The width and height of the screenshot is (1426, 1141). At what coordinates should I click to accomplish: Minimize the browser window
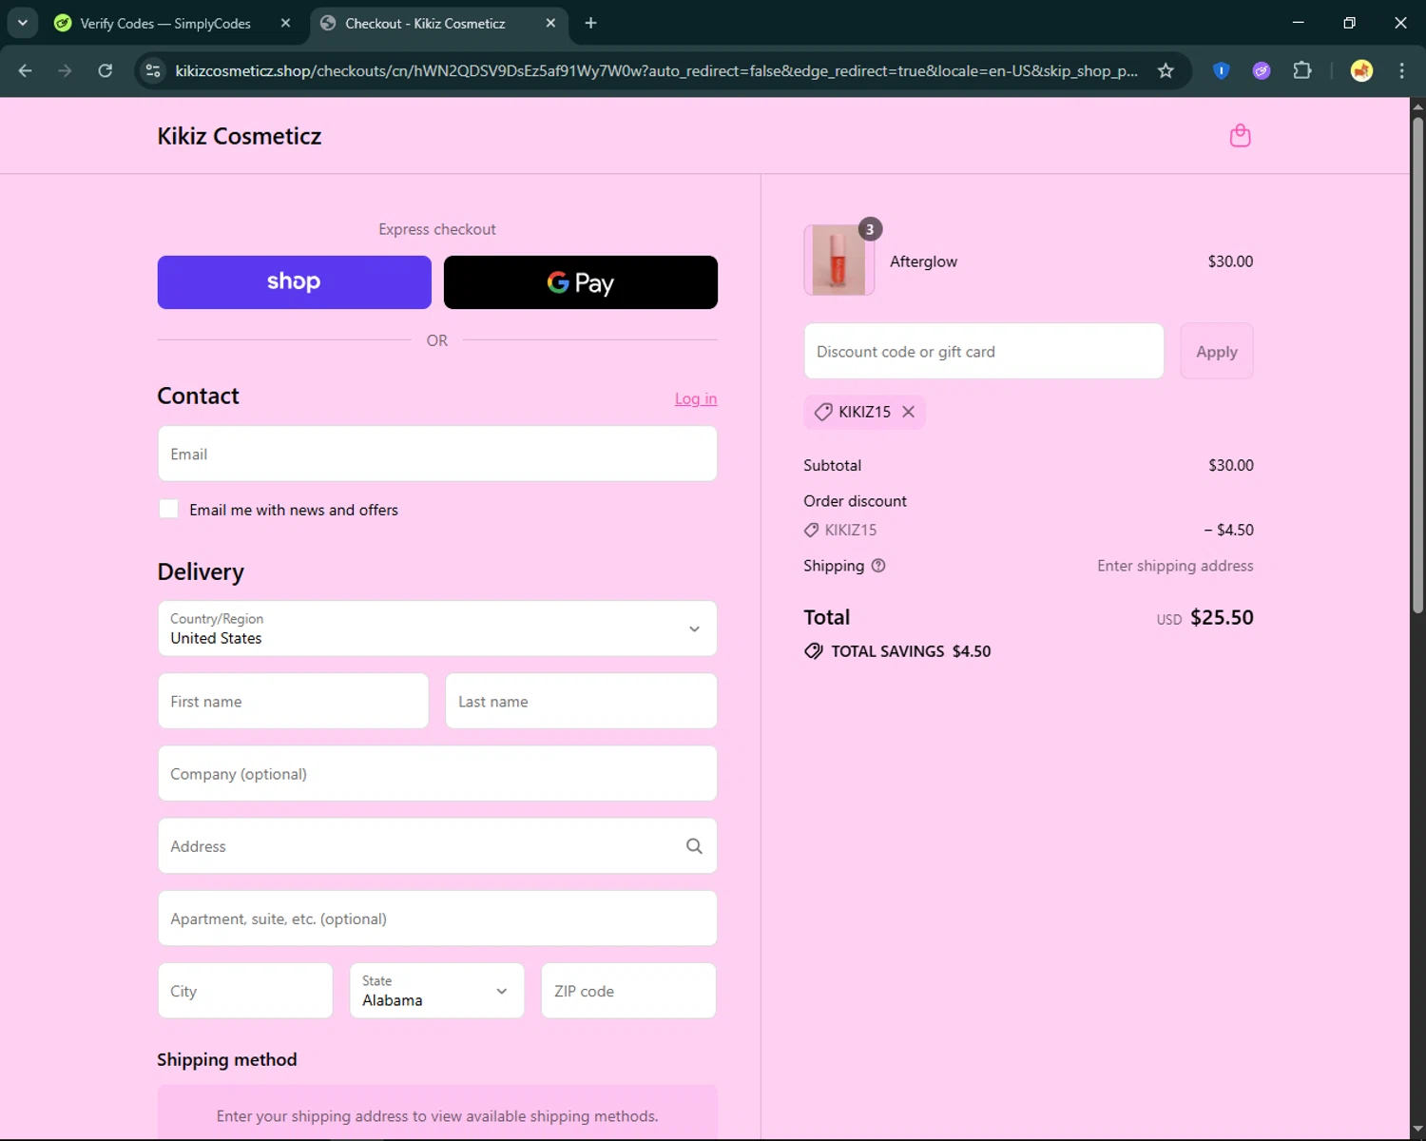click(1298, 23)
